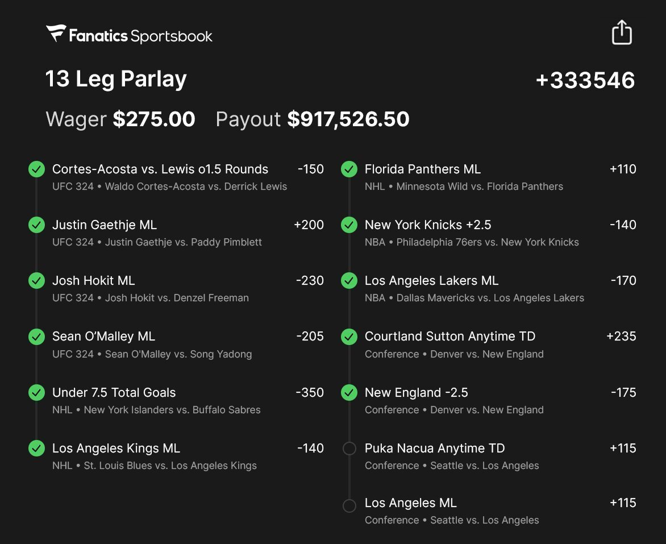
Task: Click the 13 Leg Parlay title
Action: 116,79
